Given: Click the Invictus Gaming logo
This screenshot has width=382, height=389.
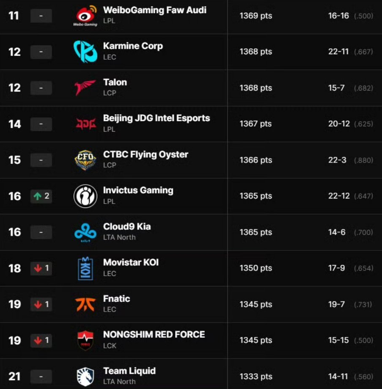Looking at the screenshot, I should point(86,196).
